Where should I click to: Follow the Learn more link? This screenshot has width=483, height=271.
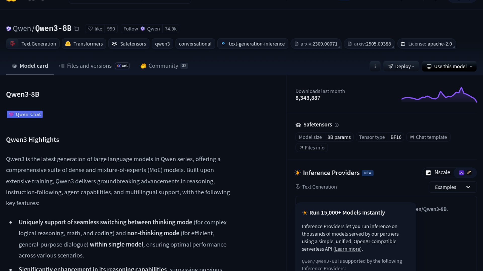[x=347, y=249]
